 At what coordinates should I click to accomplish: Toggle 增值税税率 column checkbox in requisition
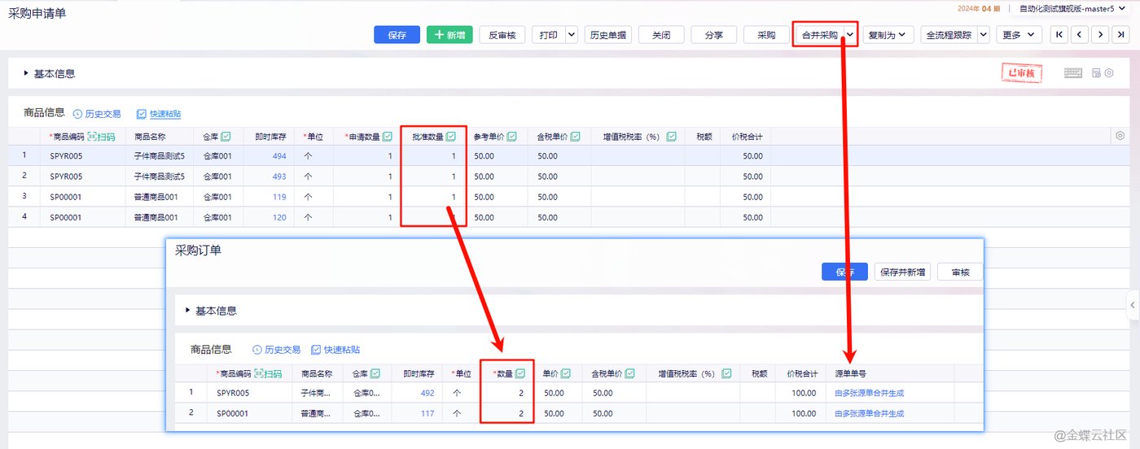(x=672, y=137)
